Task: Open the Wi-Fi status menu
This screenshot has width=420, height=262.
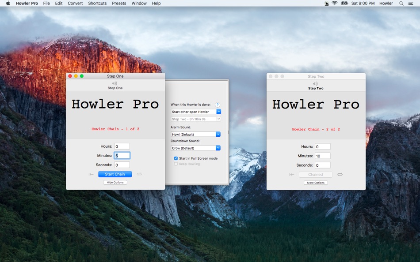Action: tap(335, 3)
